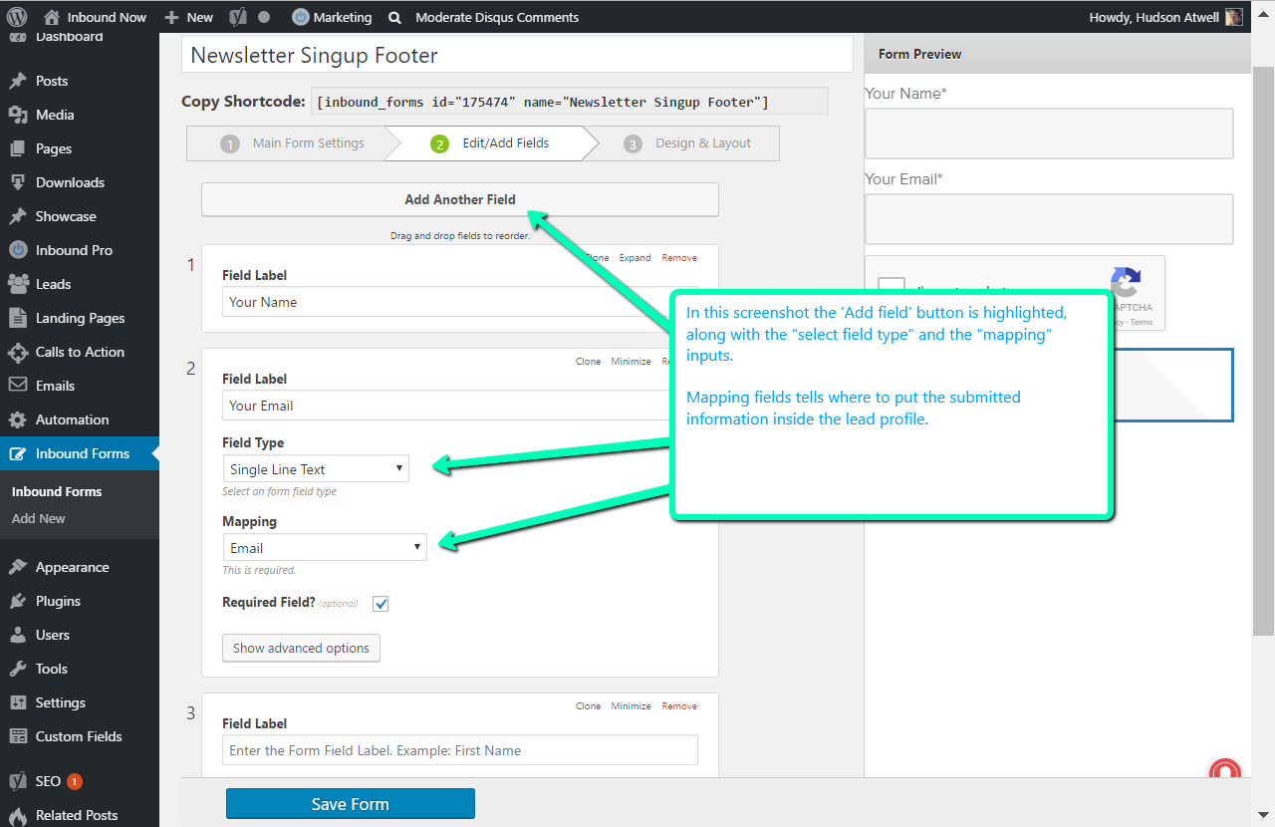Open Add New under Inbound Forms

coord(39,518)
